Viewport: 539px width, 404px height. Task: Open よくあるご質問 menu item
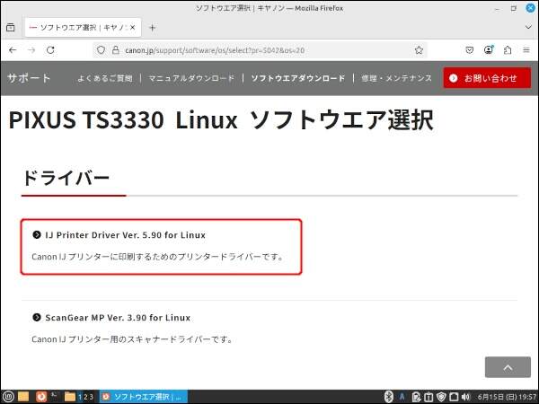(105, 78)
